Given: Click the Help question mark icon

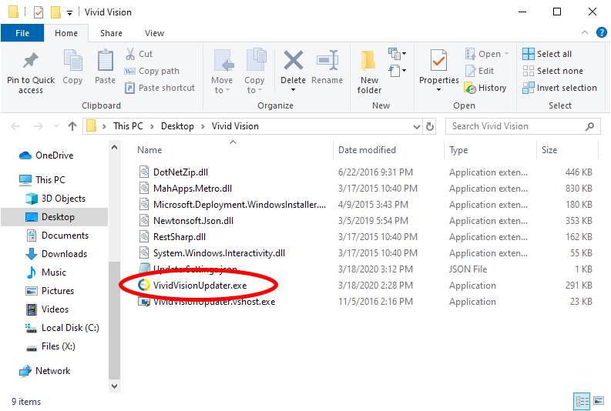Looking at the screenshot, I should pyautogui.click(x=602, y=32).
